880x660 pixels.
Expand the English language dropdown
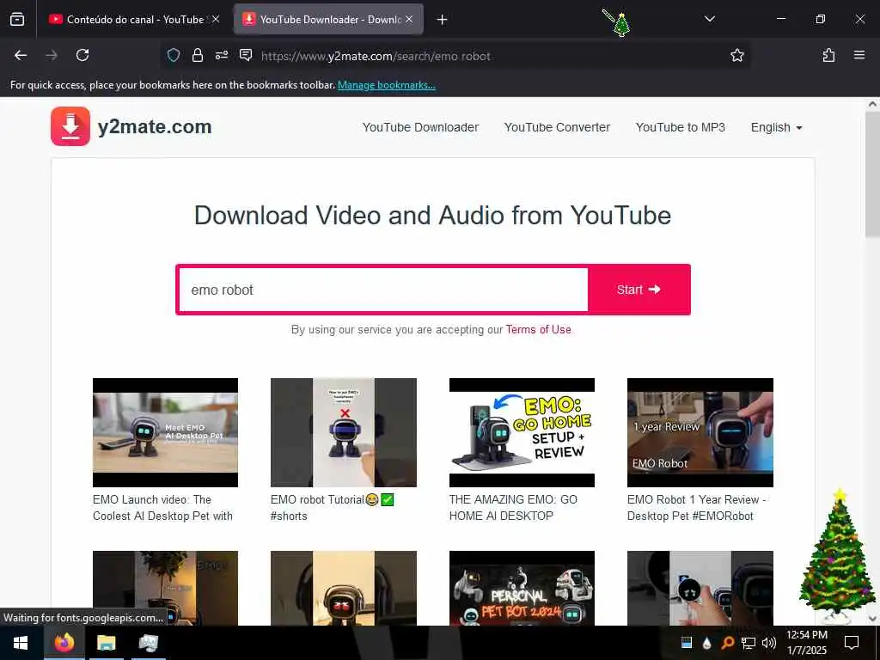coord(776,127)
